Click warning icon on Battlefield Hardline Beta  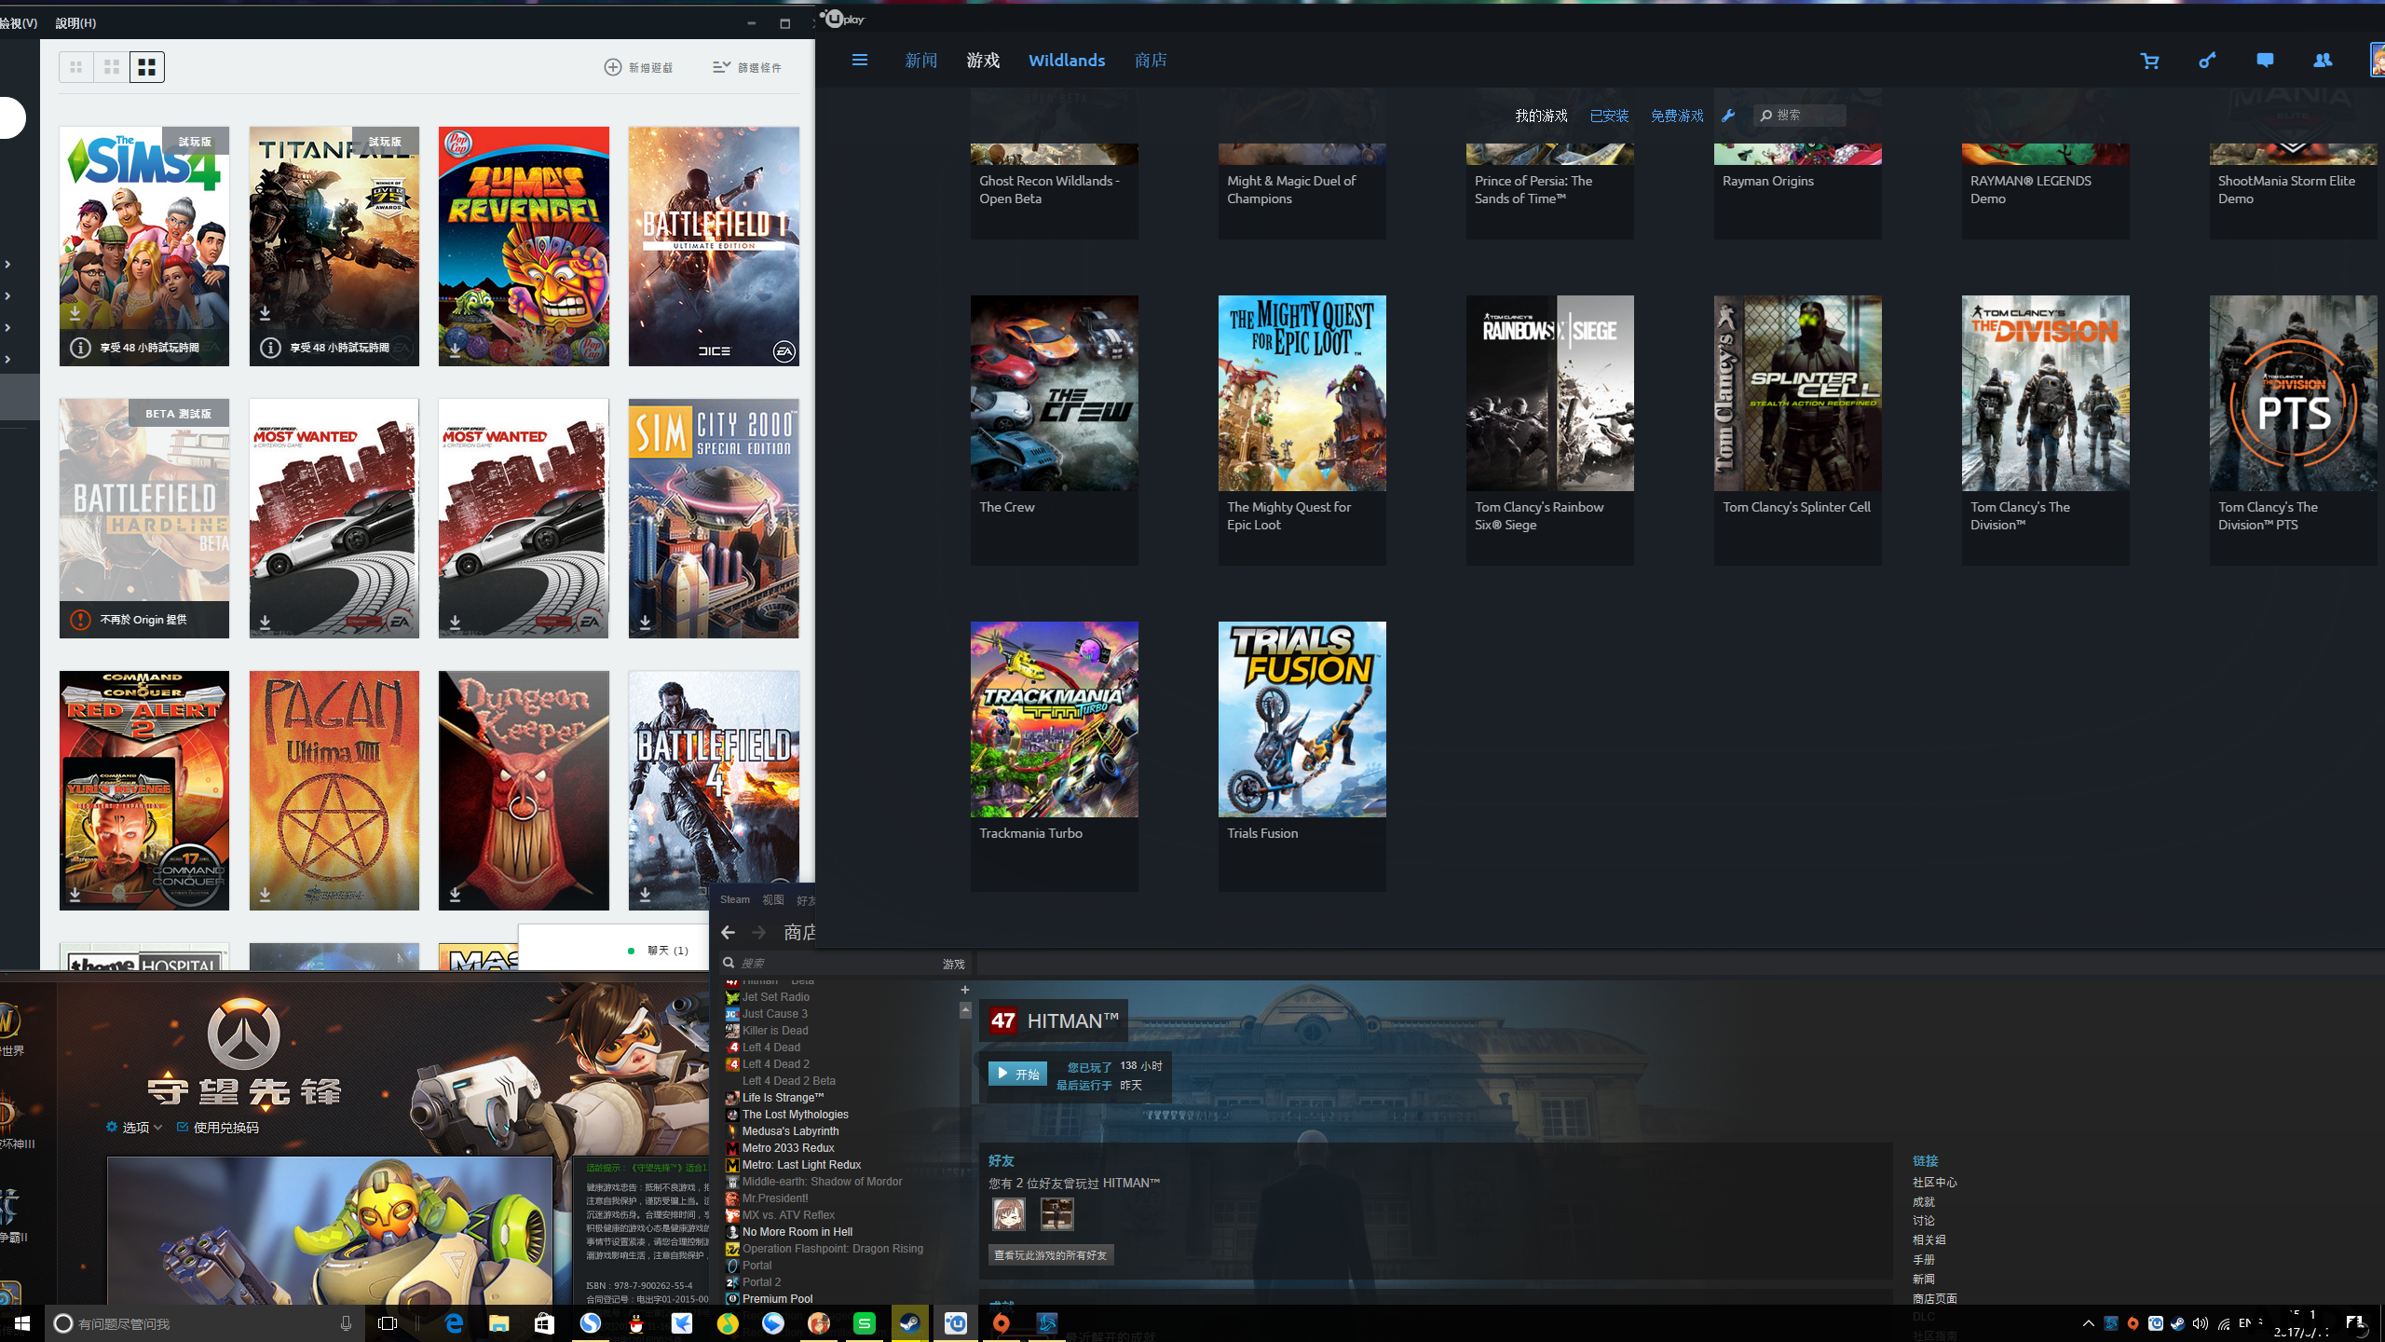coord(80,620)
